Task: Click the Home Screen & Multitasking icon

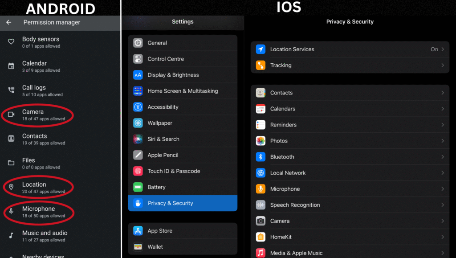Action: coord(138,91)
